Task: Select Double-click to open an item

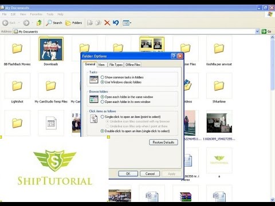Action: point(135,131)
